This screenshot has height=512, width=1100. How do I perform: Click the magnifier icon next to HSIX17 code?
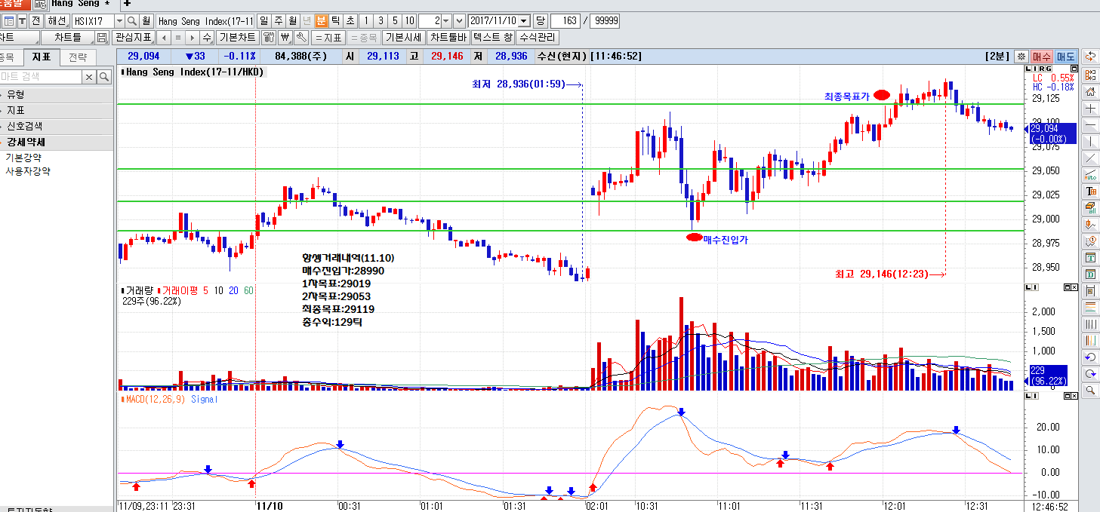click(x=131, y=21)
